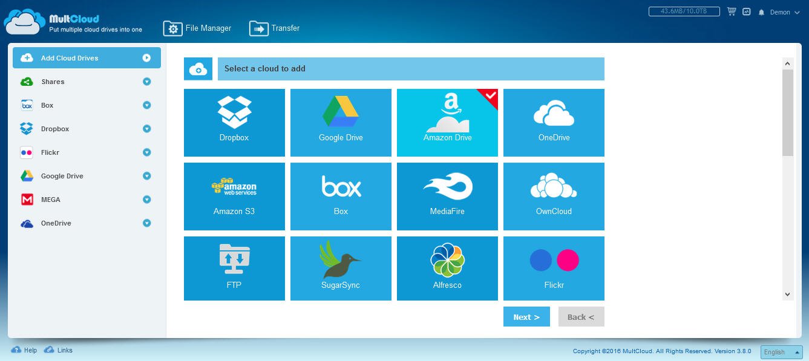Pick the Flickr cloud tile
This screenshot has height=361, width=809.
click(x=554, y=268)
